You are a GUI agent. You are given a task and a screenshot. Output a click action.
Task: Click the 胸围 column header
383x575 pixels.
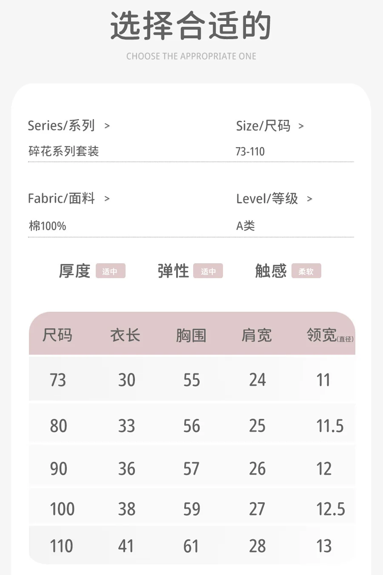coord(191,335)
